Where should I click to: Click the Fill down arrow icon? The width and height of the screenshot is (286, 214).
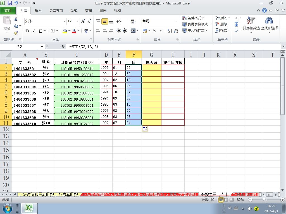pyautogui.click(x=236, y=24)
